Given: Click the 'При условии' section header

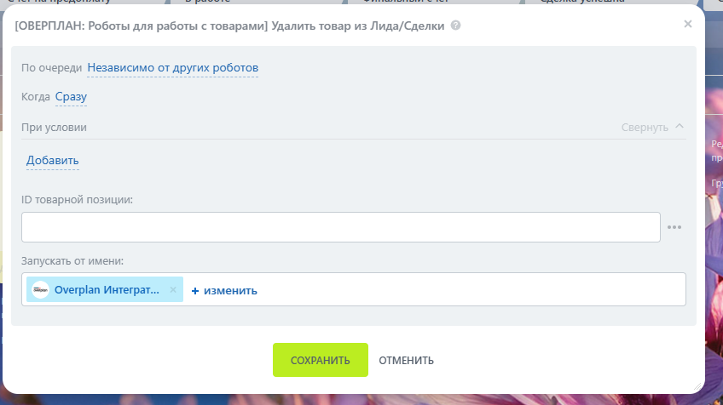Looking at the screenshot, I should point(54,127).
